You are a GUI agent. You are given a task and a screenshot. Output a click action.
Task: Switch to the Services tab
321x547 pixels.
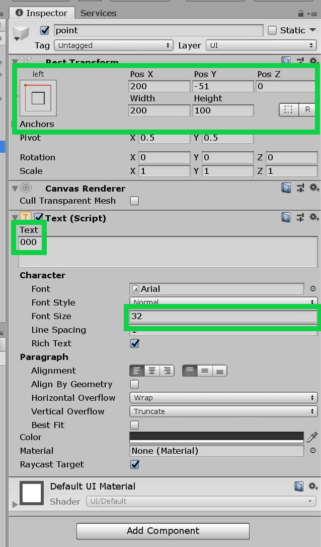(98, 13)
